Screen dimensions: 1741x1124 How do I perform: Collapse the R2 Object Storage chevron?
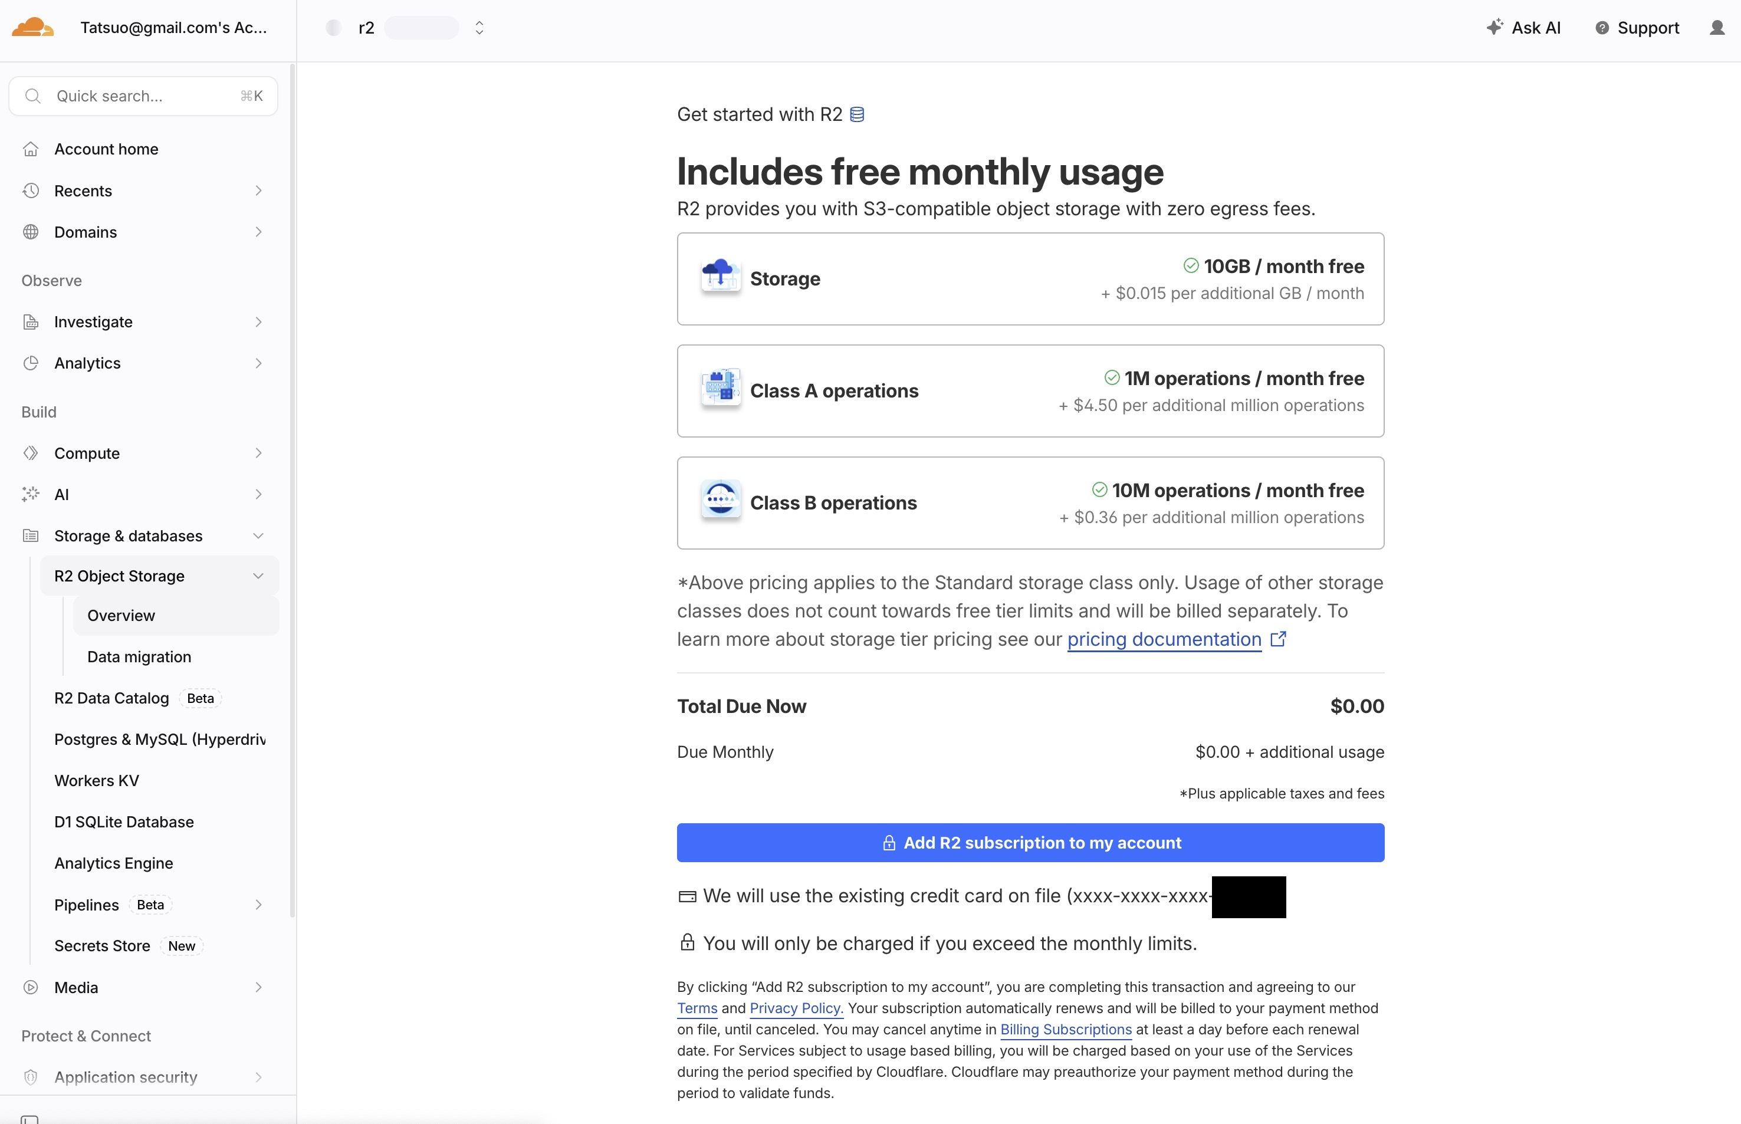point(258,576)
